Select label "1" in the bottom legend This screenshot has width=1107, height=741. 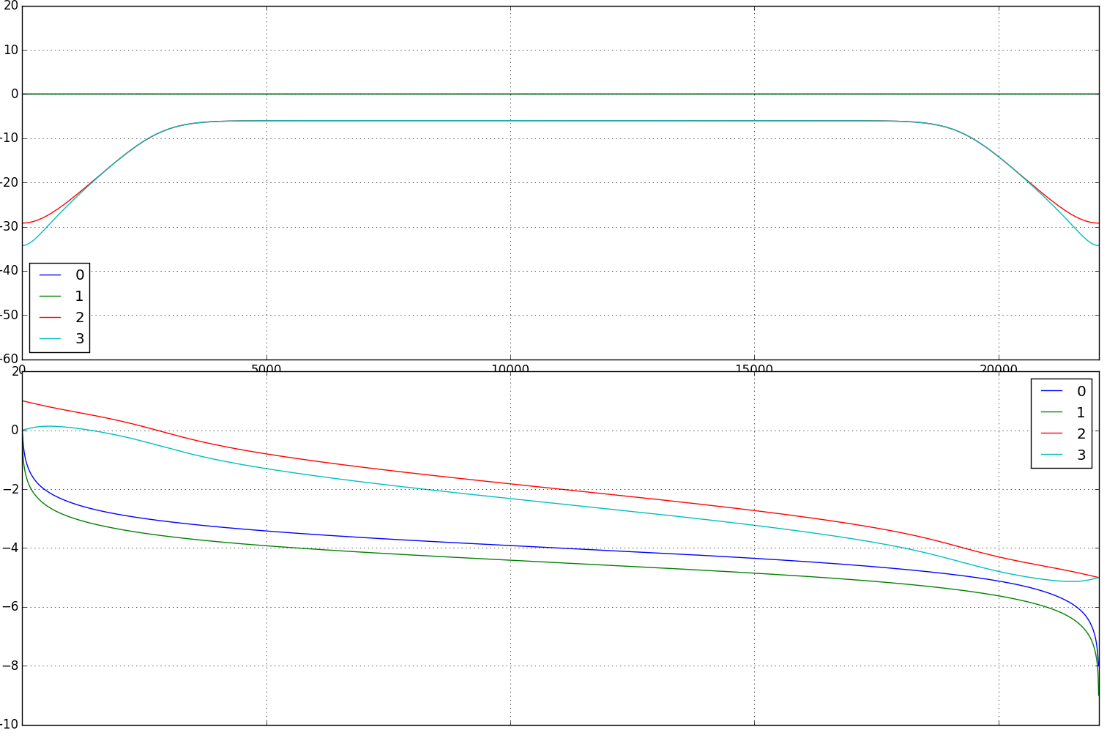pos(1081,413)
